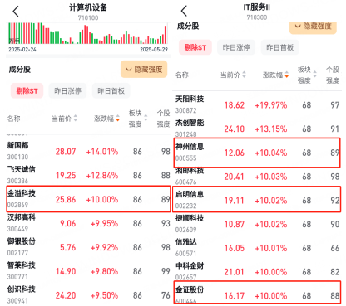Collapse strength columns with right 隐藏强度
The image size is (346, 306).
(x=313, y=27)
